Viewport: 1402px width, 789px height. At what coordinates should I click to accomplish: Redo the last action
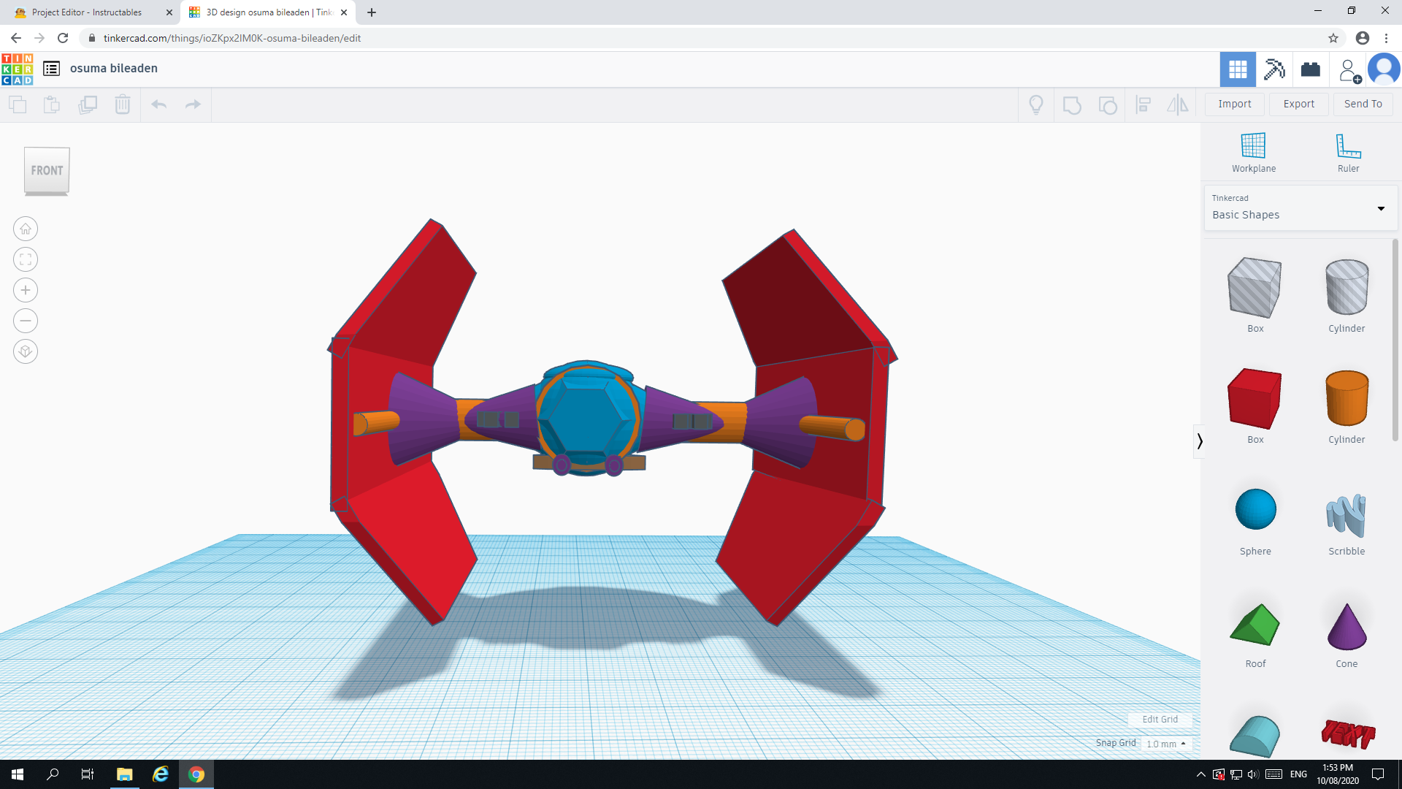[193, 104]
